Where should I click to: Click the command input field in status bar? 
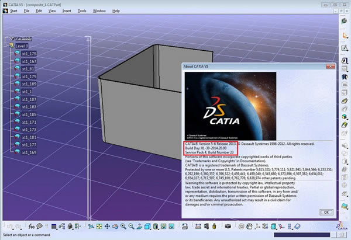tap(302, 235)
